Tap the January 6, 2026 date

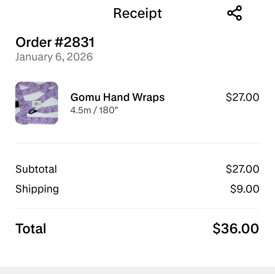(54, 57)
